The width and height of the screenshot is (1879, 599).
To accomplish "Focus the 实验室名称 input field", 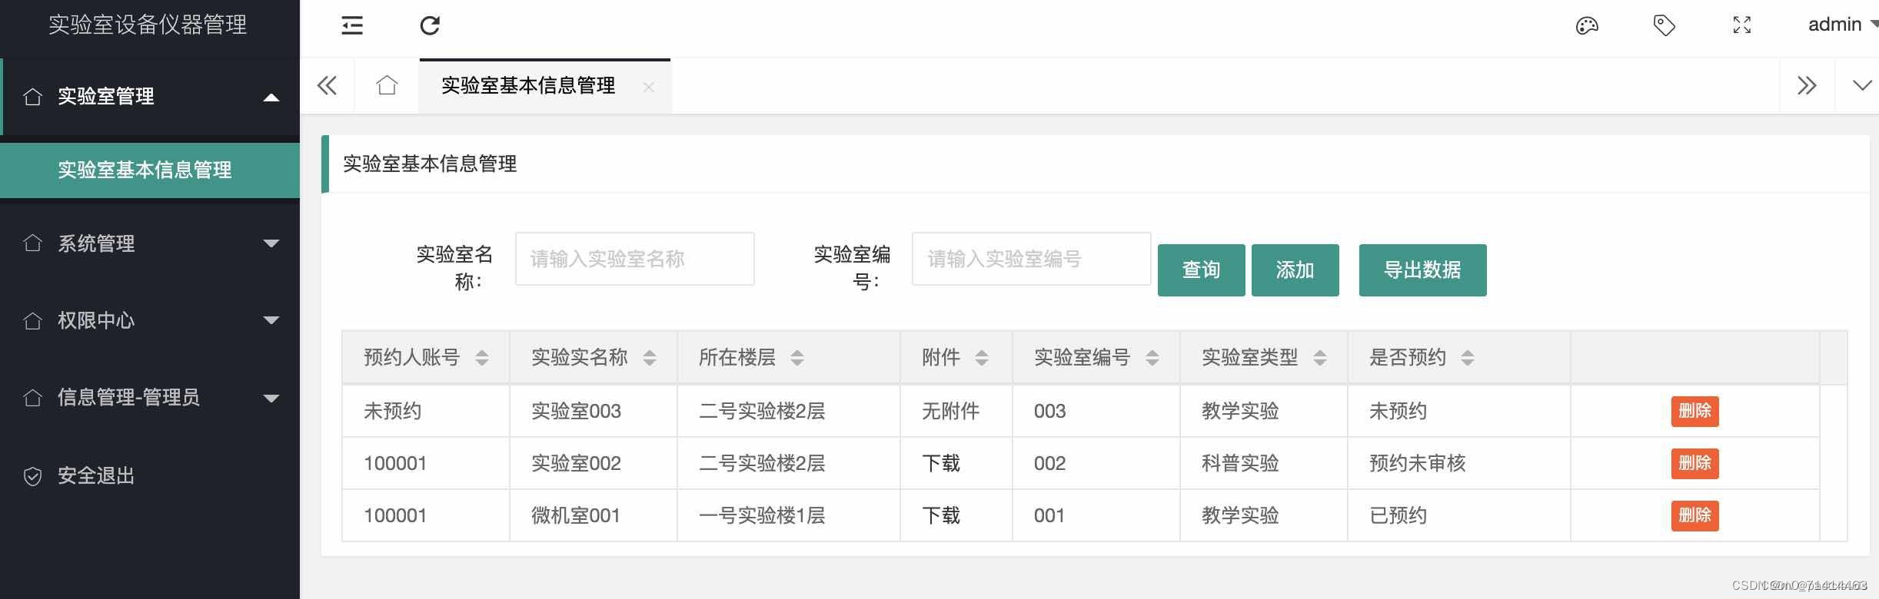I will 634,259.
